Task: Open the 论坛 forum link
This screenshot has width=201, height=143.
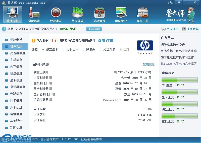Action: click(170, 2)
